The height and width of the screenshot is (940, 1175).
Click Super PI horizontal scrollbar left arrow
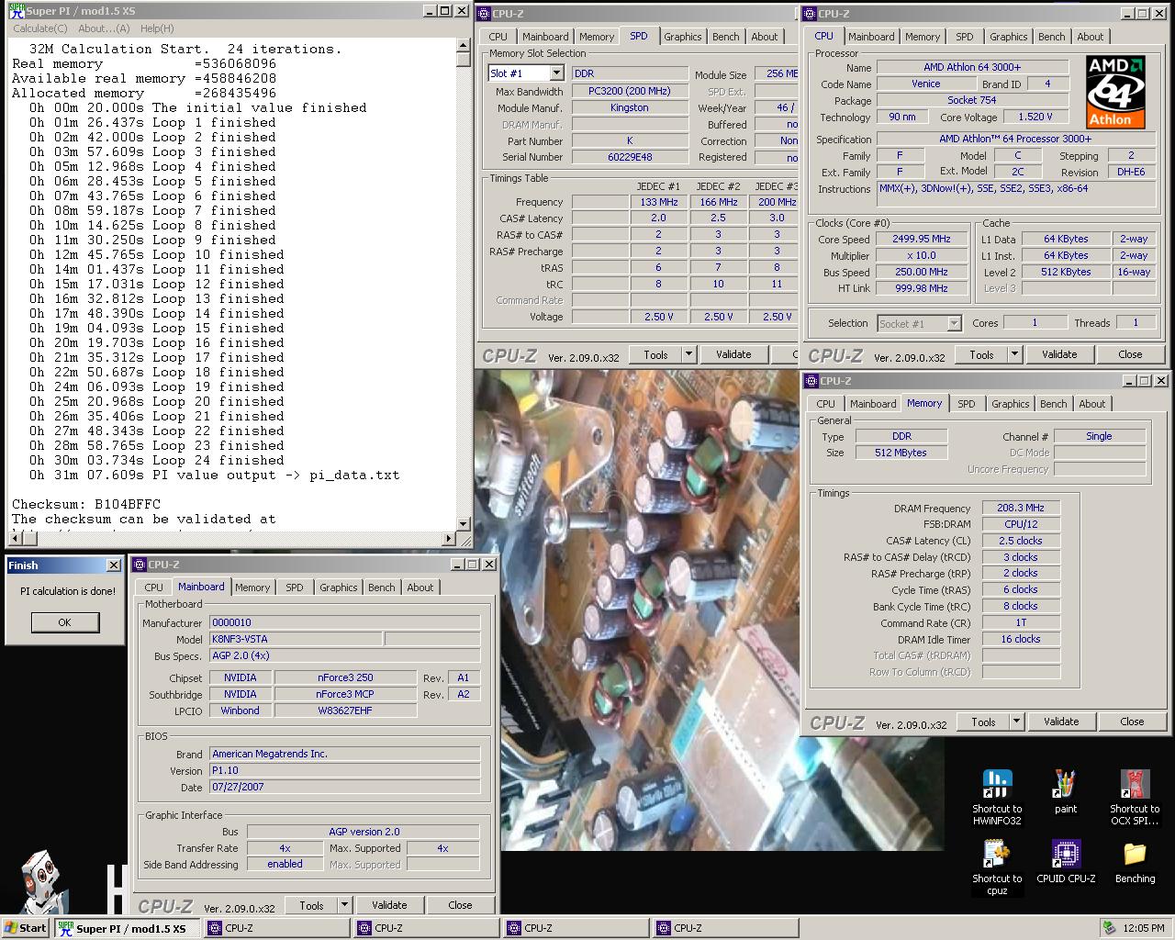click(15, 539)
